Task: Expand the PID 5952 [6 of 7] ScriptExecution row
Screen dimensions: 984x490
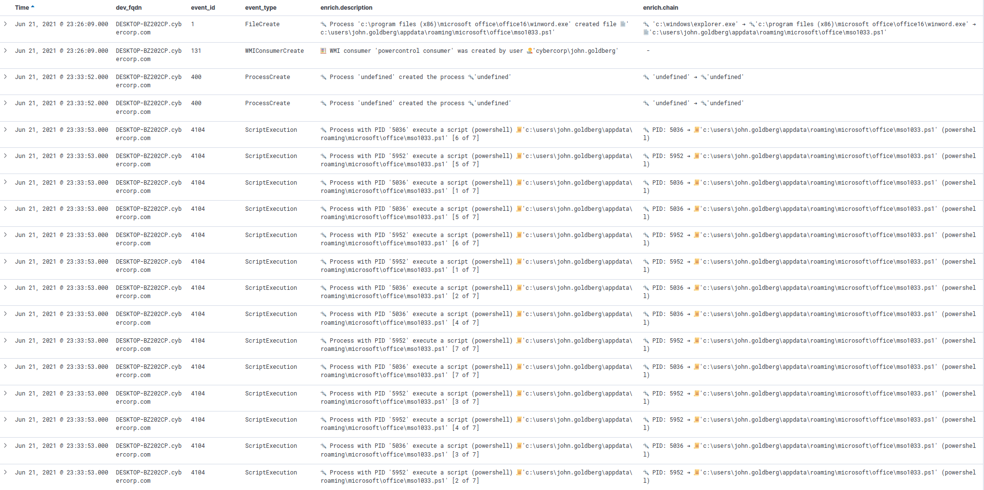Action: [5, 235]
